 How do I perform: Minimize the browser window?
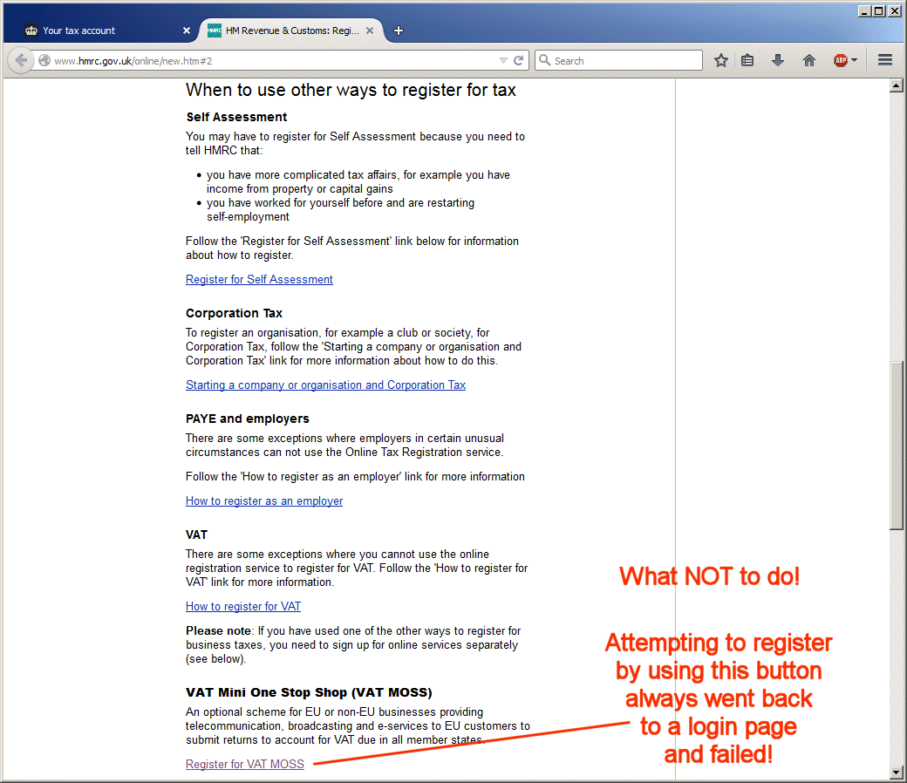[864, 11]
